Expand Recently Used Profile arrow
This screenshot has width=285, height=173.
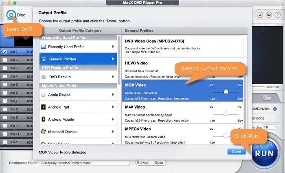(x=113, y=47)
